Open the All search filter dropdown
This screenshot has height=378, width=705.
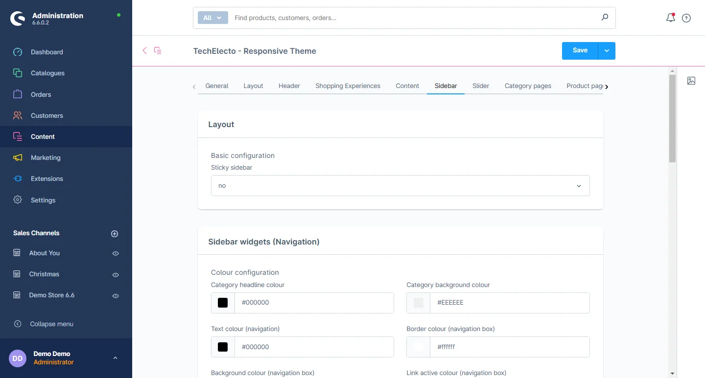[212, 18]
